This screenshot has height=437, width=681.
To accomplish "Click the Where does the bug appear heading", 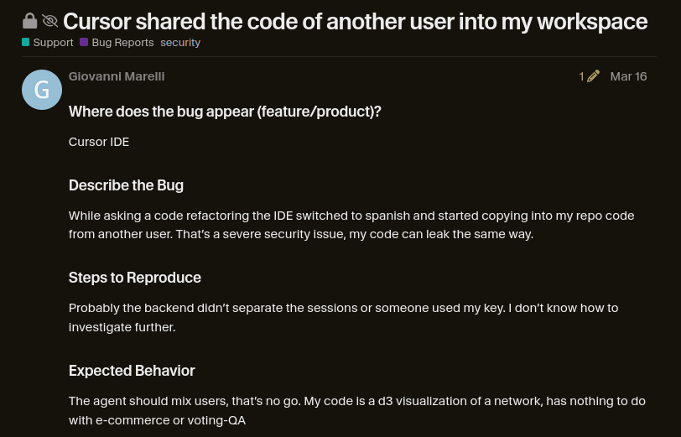I will (x=225, y=112).
